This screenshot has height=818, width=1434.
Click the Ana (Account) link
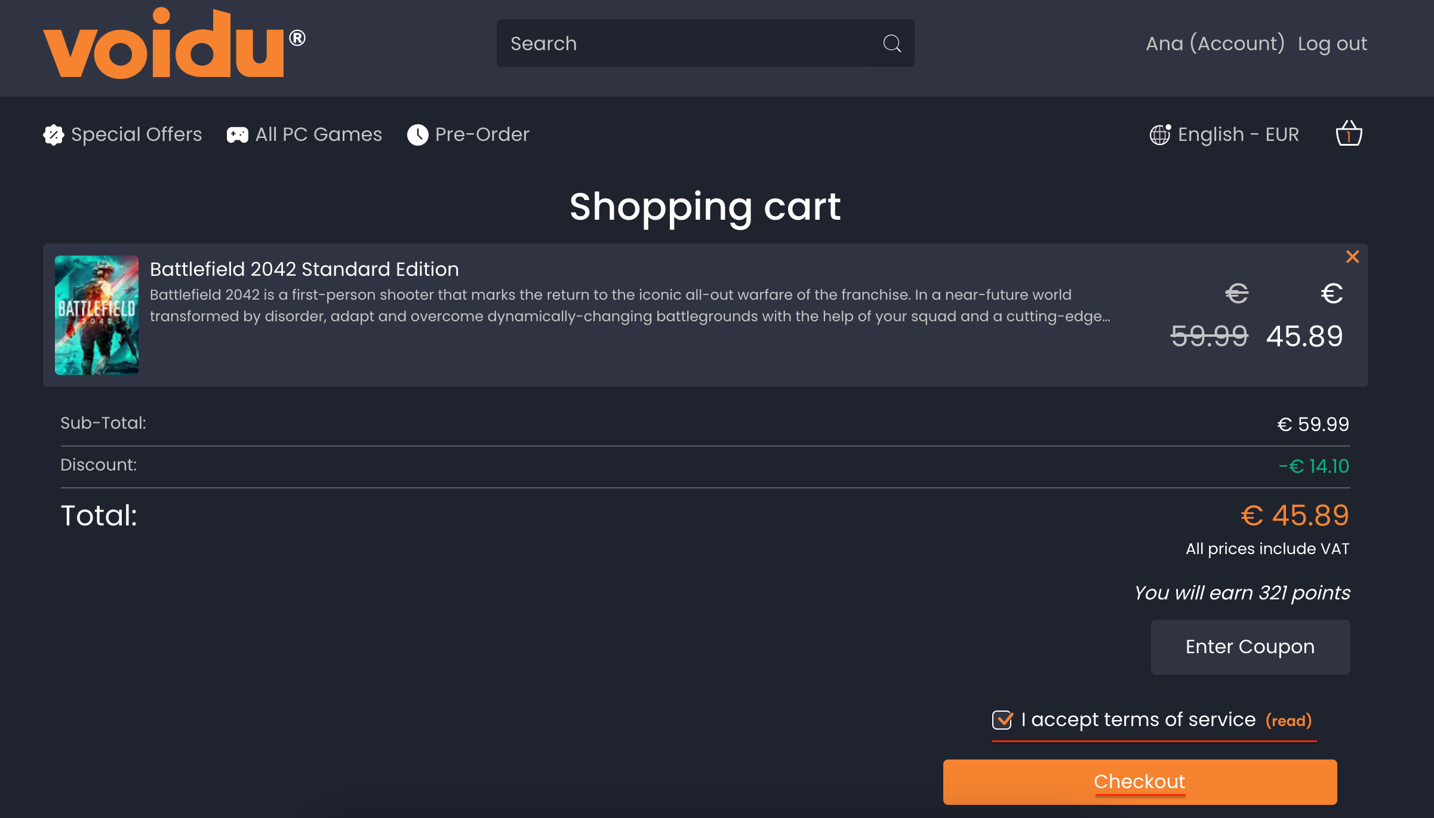(x=1214, y=44)
